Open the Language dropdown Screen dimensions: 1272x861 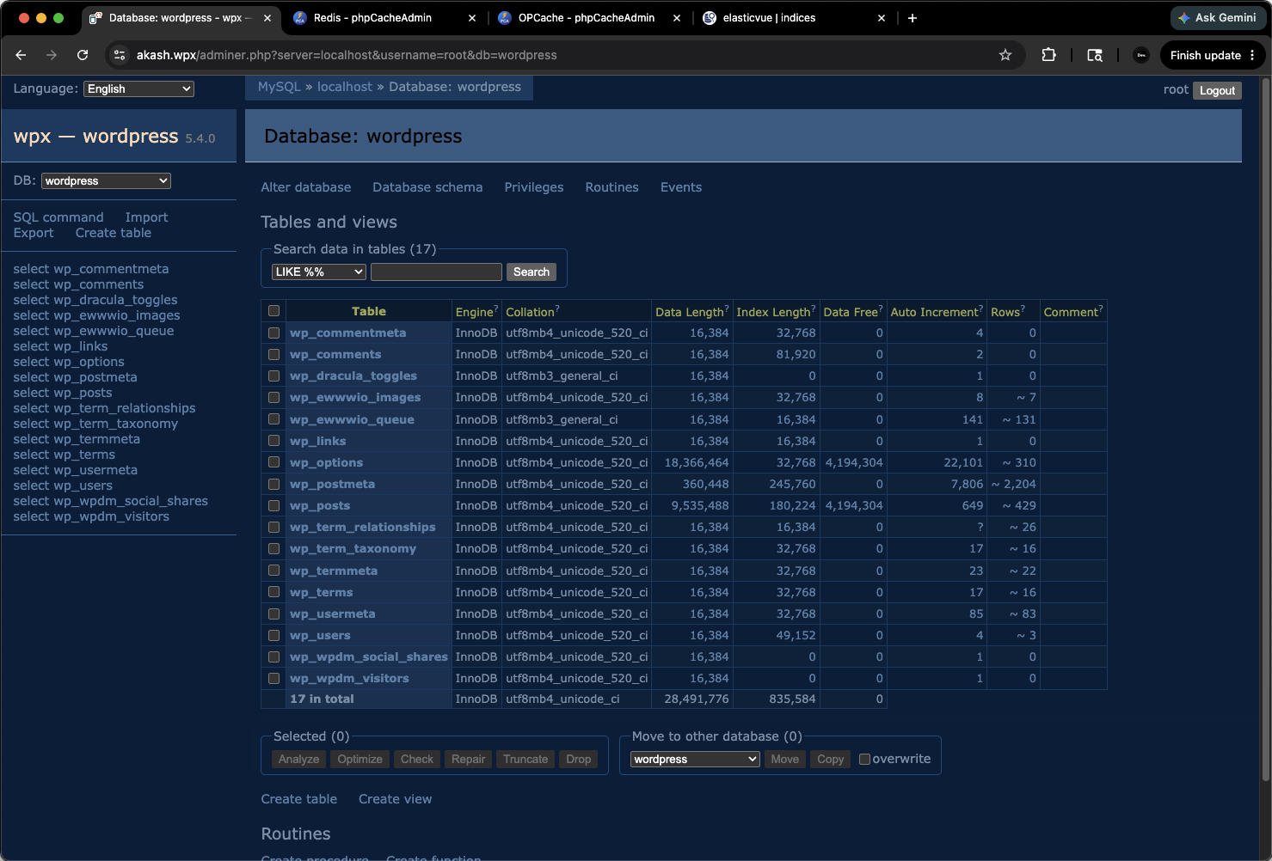click(138, 89)
